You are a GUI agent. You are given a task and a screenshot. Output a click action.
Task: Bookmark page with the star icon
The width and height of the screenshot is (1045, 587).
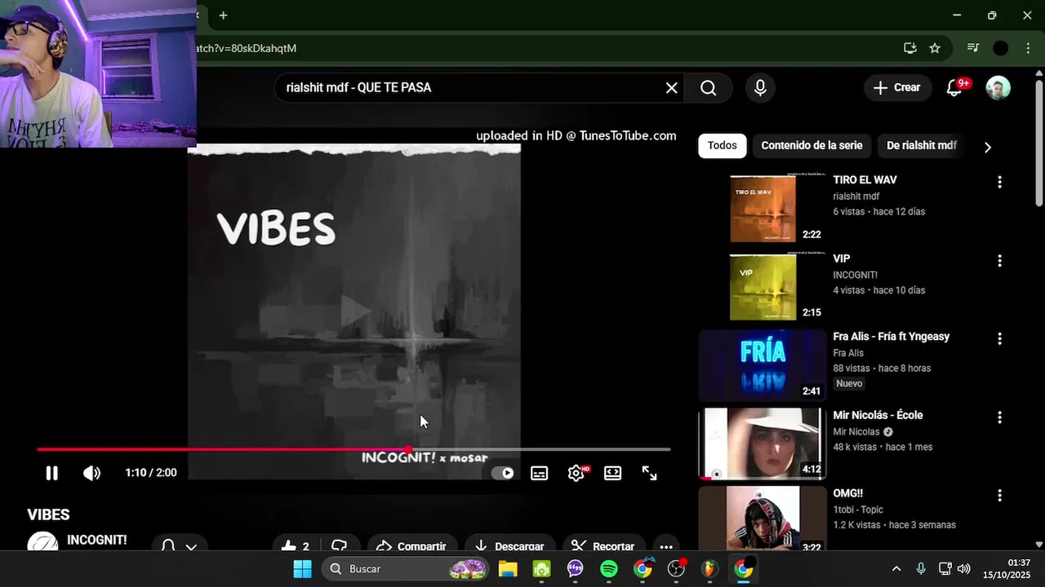935,48
